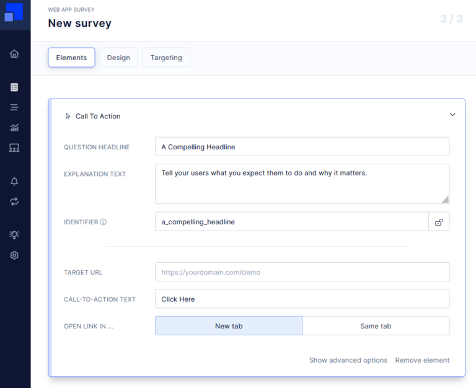Click 'Show advanced options' link

[x=348, y=360]
